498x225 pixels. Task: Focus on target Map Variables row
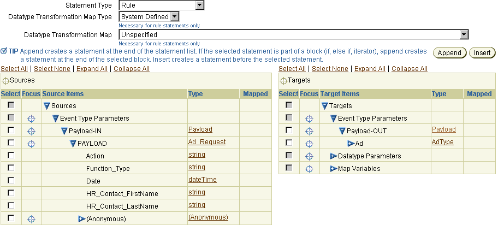(309, 169)
